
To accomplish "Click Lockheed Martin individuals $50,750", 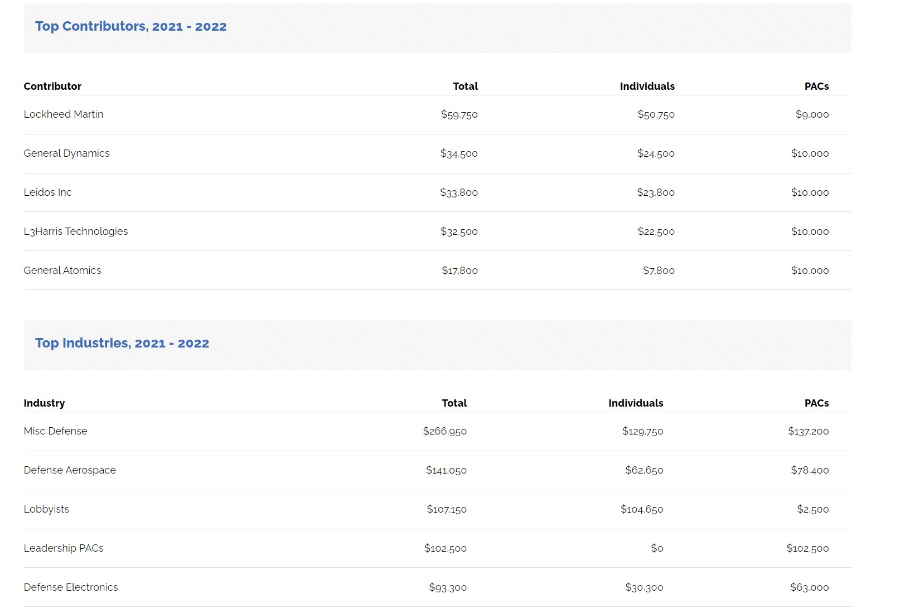I will [x=656, y=114].
